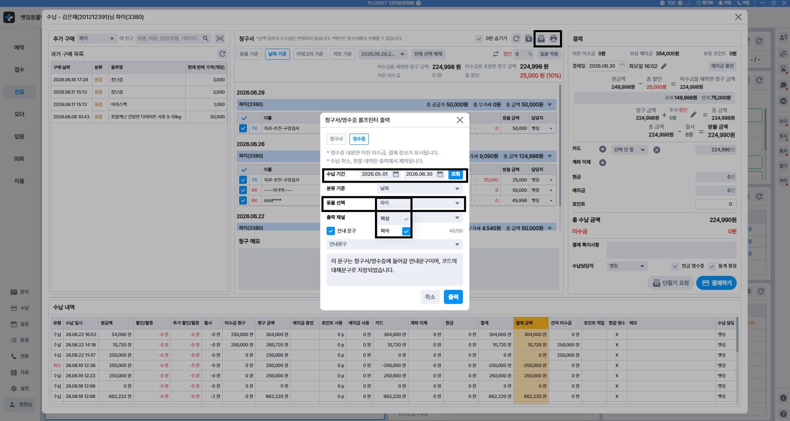
Task: Click the 일괄 적용 bulk apply button
Action: click(x=549, y=54)
